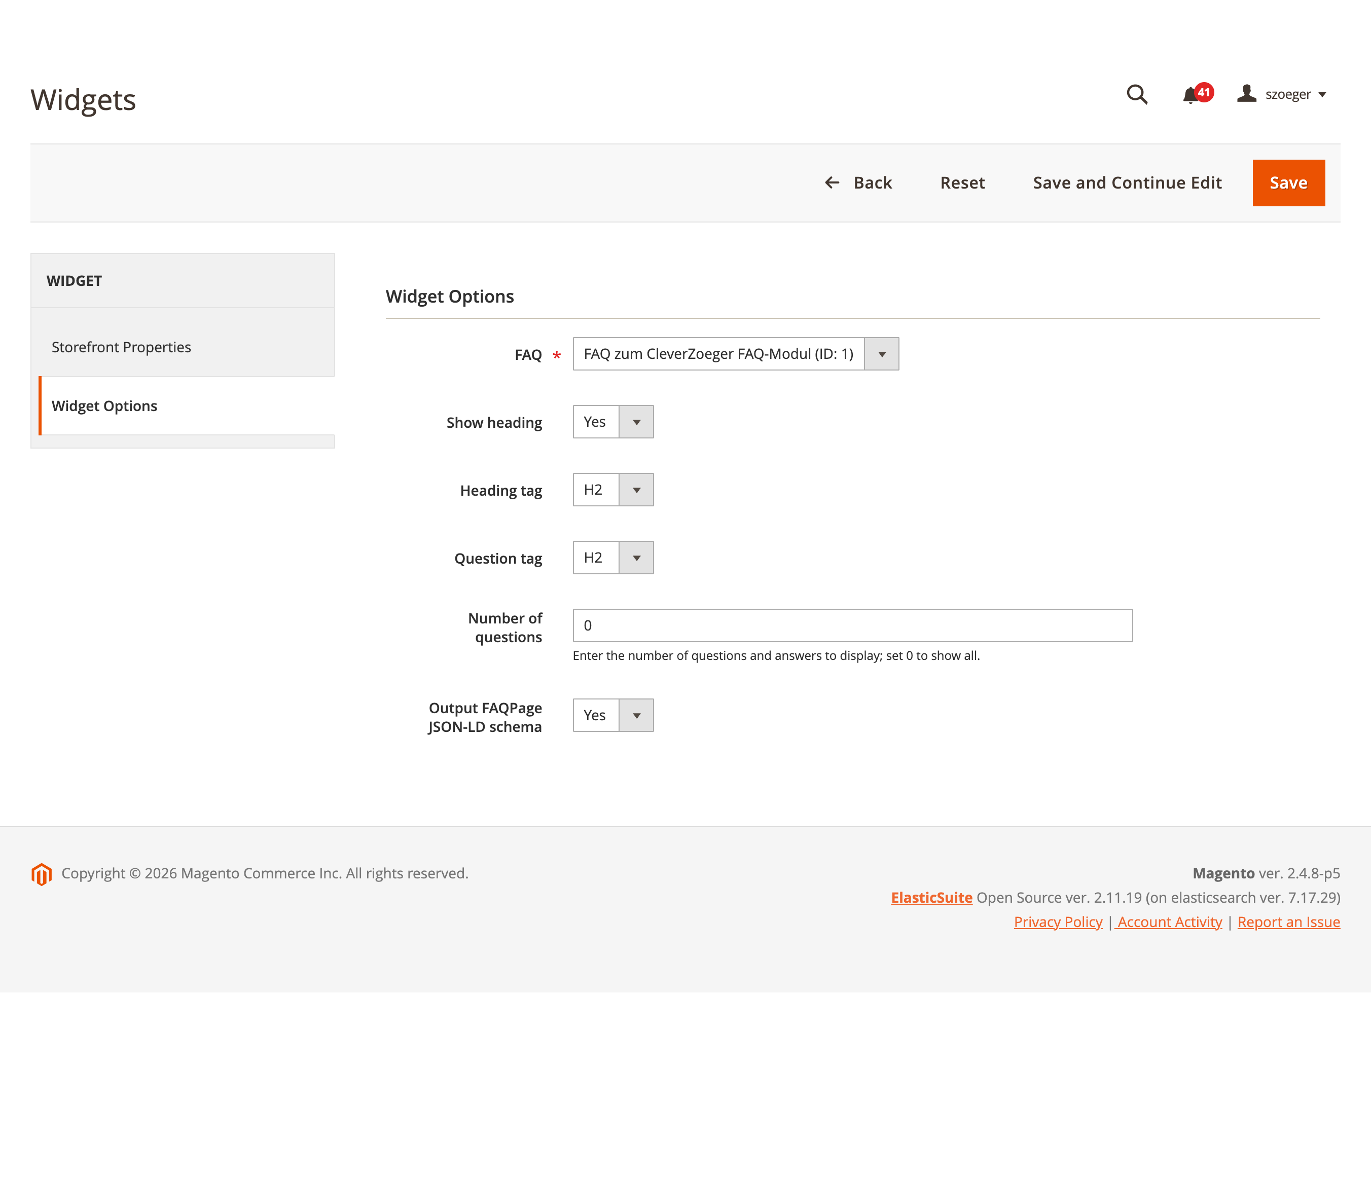Open the FAQ selection dropdown
The width and height of the screenshot is (1371, 1181).
tap(736, 354)
